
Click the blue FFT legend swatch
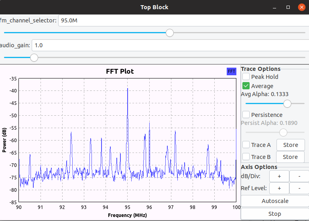[232, 71]
